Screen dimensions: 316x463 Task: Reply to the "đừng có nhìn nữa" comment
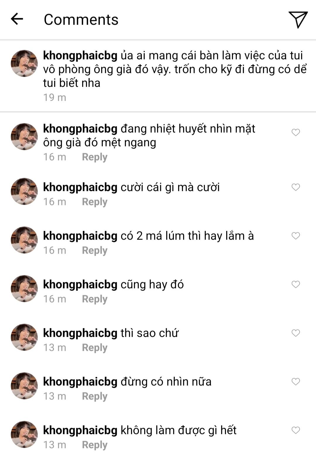point(95,396)
